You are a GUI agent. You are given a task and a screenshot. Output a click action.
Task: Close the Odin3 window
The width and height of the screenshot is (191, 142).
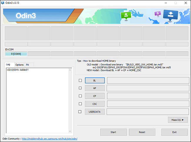pyautogui.click(x=186, y=3)
